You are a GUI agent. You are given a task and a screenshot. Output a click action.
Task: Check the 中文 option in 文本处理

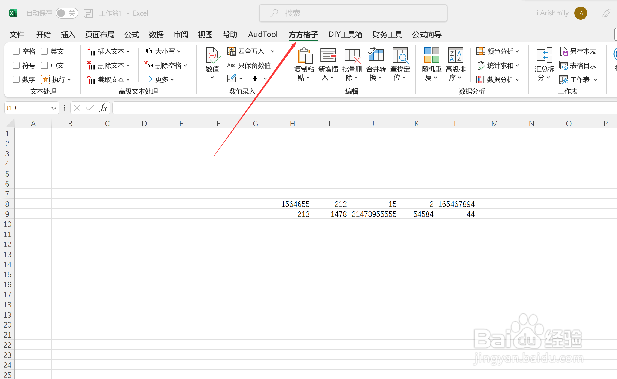click(44, 65)
